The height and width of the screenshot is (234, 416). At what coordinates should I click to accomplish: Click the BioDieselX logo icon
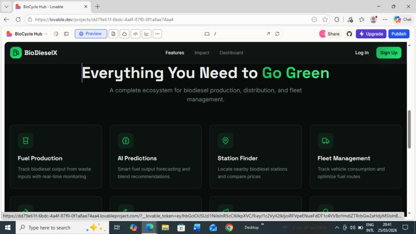click(x=15, y=53)
